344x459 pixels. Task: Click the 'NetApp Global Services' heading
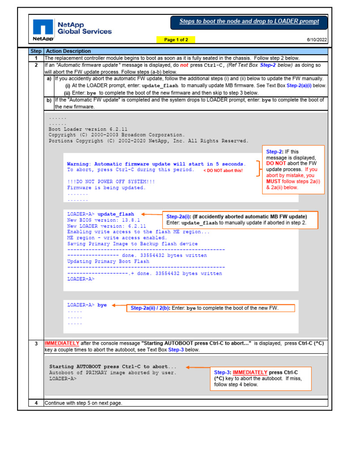(85, 28)
